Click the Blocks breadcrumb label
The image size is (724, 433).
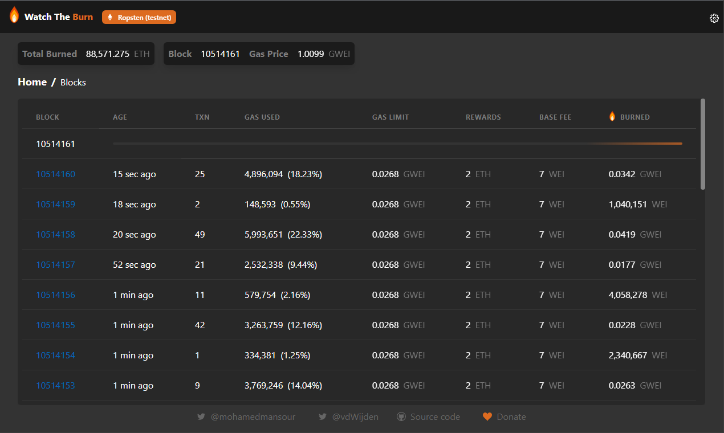point(73,83)
